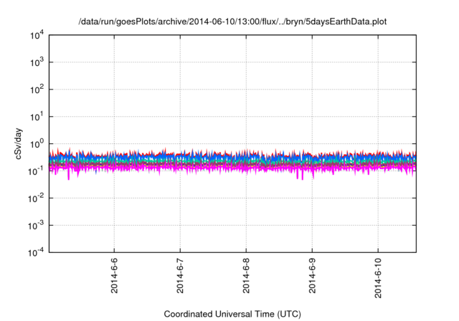Click the 10^-1 y-axis tick label
The image size is (459, 321).
tap(36, 171)
